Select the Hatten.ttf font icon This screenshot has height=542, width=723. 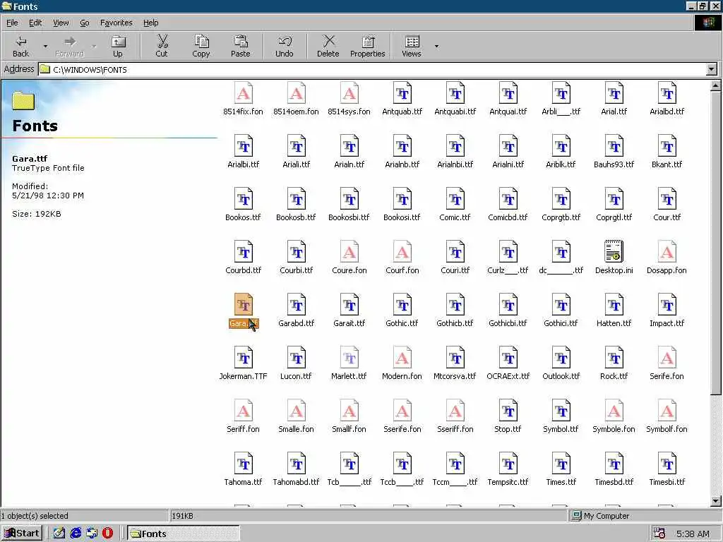[614, 311]
